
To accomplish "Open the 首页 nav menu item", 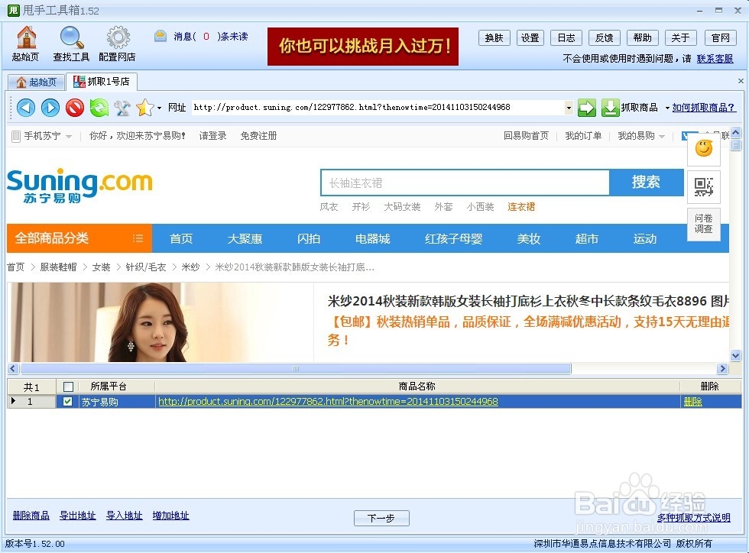I will 181,238.
